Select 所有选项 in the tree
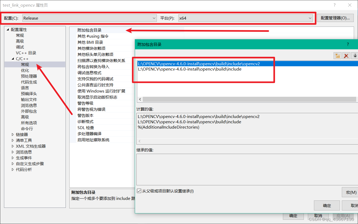The image size is (358, 224). pos(29,123)
